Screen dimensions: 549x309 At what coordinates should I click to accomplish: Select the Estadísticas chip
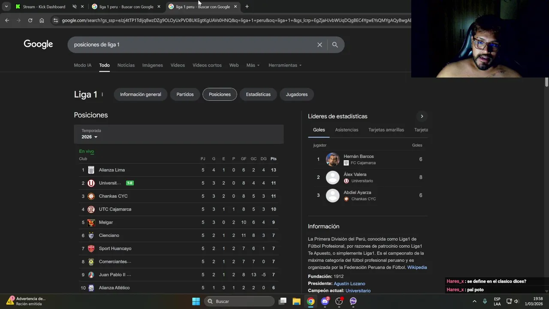tap(258, 94)
